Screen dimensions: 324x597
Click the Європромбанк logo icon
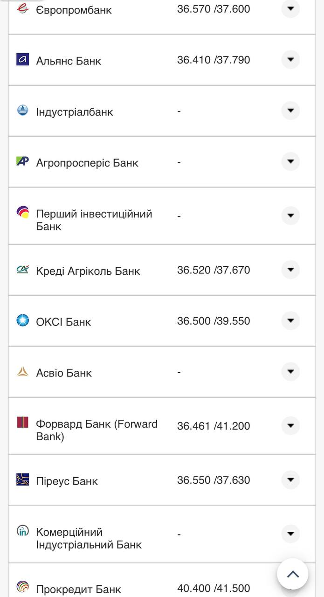pos(22,8)
